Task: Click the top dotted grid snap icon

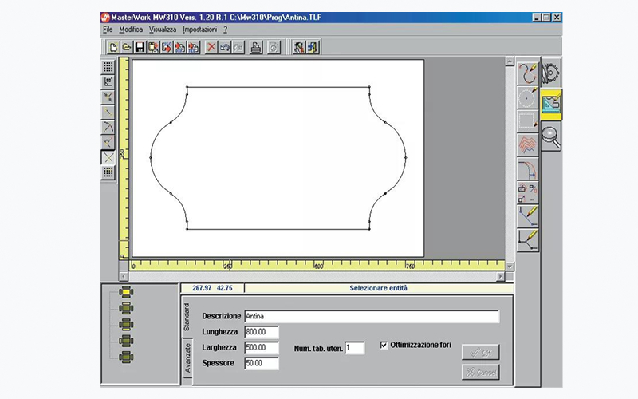Action: pos(108,67)
